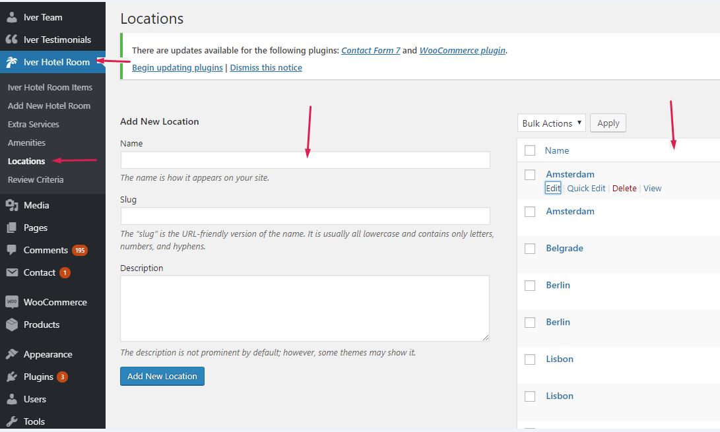Screen dimensions: 720x432
Task: Open the Bulk Actions dropdown
Action: [x=552, y=123]
